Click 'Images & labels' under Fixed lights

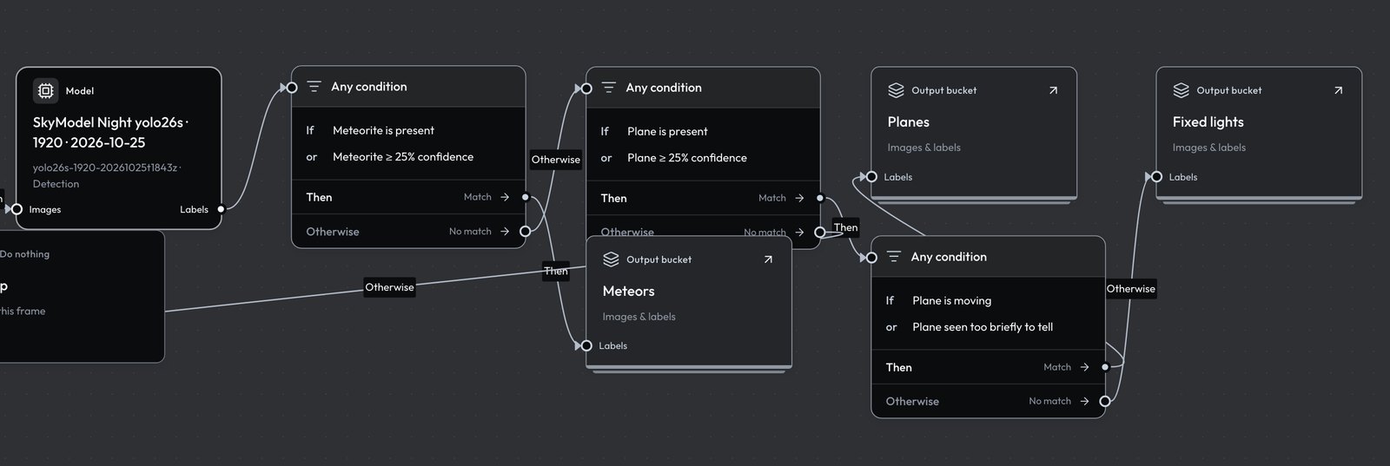click(x=1208, y=148)
